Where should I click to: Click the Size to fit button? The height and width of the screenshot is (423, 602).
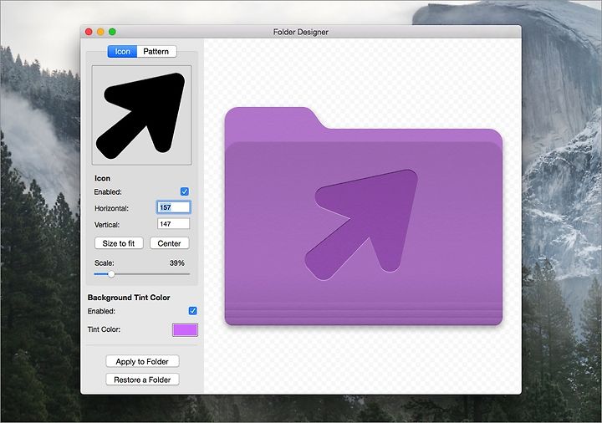(119, 243)
